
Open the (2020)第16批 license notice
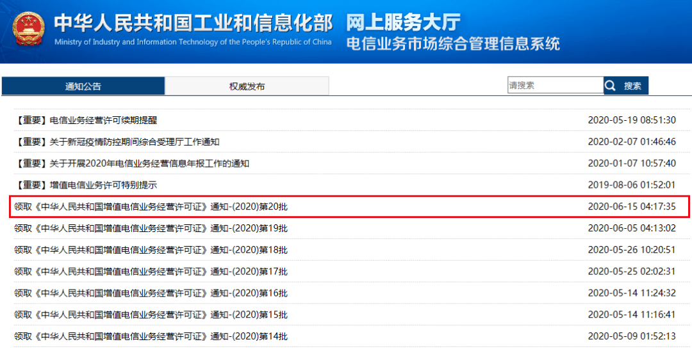point(151,293)
